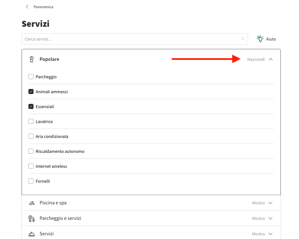Expand Piscina e spa with down chevron
This screenshot has height=239, width=299.
pos(271,203)
